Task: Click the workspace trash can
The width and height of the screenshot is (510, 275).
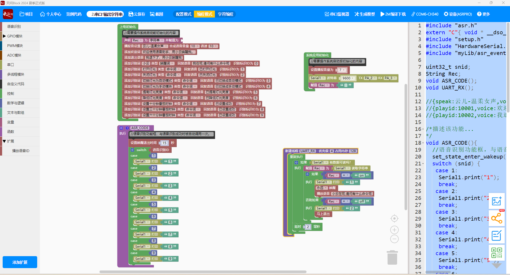Action: [392, 257]
